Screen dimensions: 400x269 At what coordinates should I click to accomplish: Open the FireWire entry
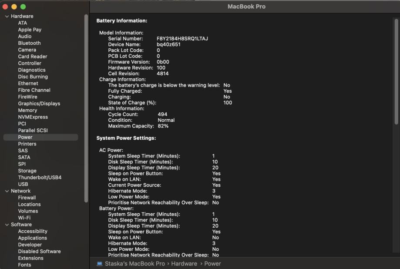tap(27, 97)
